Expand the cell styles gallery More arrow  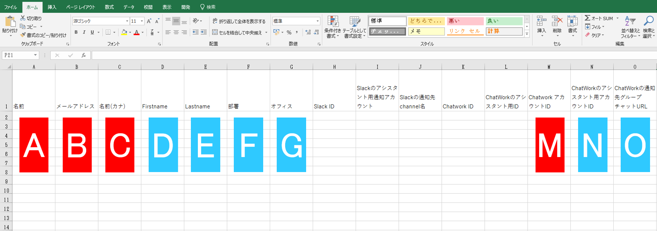point(527,34)
